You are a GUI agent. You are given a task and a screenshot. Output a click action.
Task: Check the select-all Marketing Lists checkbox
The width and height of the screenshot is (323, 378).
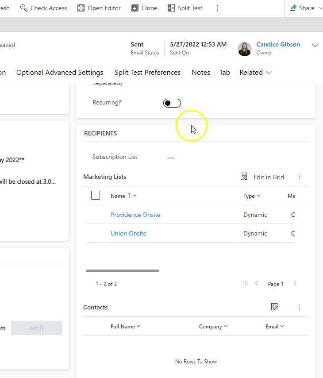tap(96, 195)
